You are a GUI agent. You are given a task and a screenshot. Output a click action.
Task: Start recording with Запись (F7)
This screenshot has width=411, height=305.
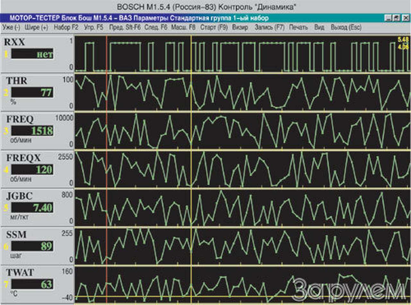point(269,28)
